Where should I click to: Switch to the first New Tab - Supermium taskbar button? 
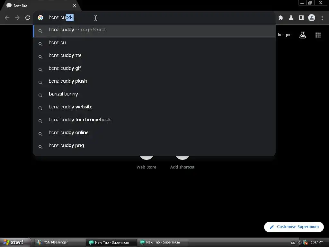(x=111, y=242)
